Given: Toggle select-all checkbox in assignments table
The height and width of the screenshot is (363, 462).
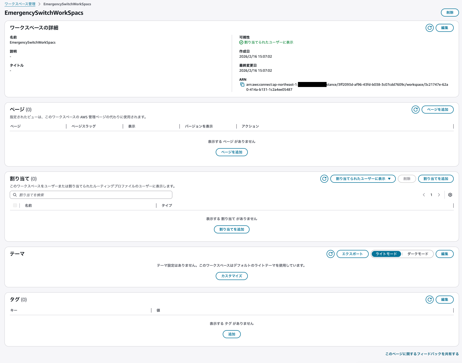Looking at the screenshot, I should point(15,206).
